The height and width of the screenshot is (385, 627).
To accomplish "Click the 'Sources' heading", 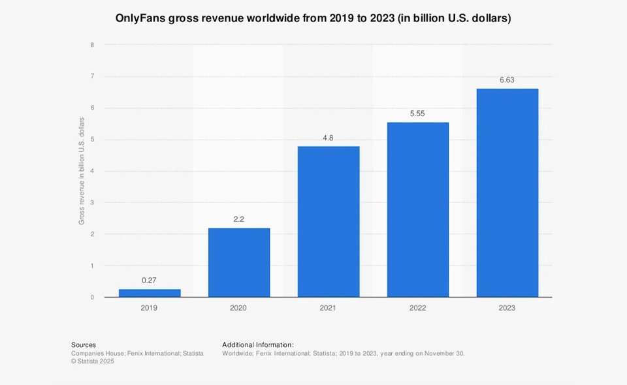I will tap(84, 345).
